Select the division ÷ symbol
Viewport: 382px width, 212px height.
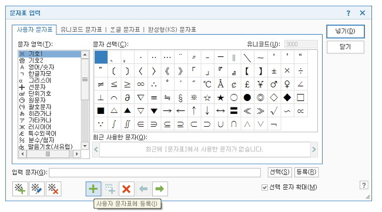pyautogui.click(x=300, y=71)
